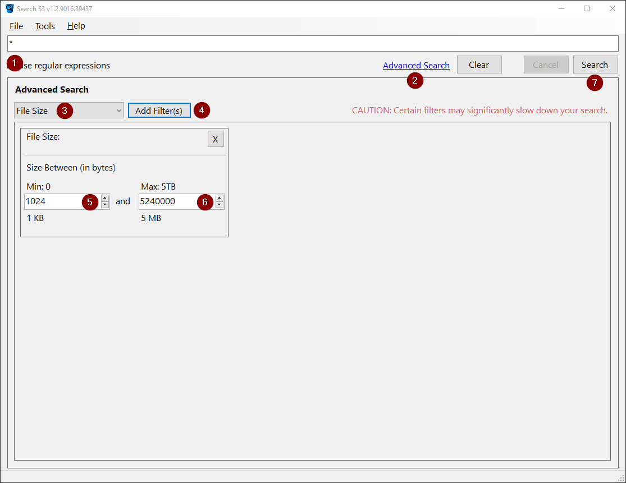
Task: Toggle the Use regular expressions option
Action: click(x=60, y=66)
